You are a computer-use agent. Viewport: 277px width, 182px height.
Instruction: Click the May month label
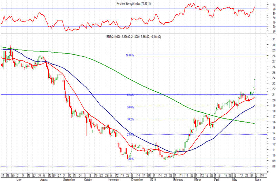click(x=235, y=180)
